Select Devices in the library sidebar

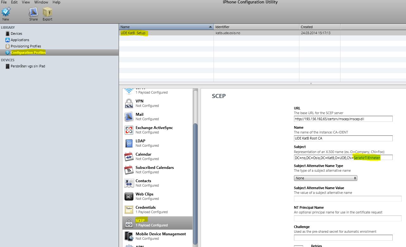pyautogui.click(x=16, y=34)
